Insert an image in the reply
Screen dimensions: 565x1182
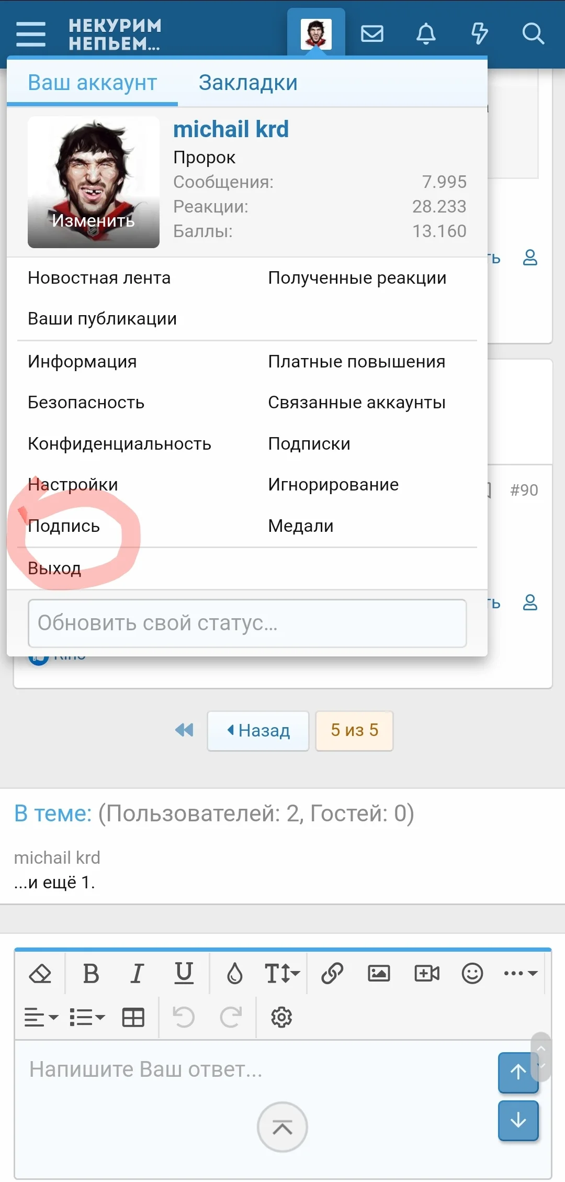click(x=379, y=973)
